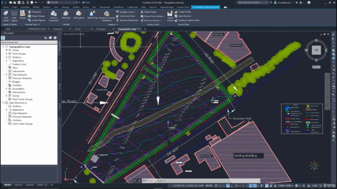
Task: Toggle ortho mode in status bar
Action: pos(232,185)
